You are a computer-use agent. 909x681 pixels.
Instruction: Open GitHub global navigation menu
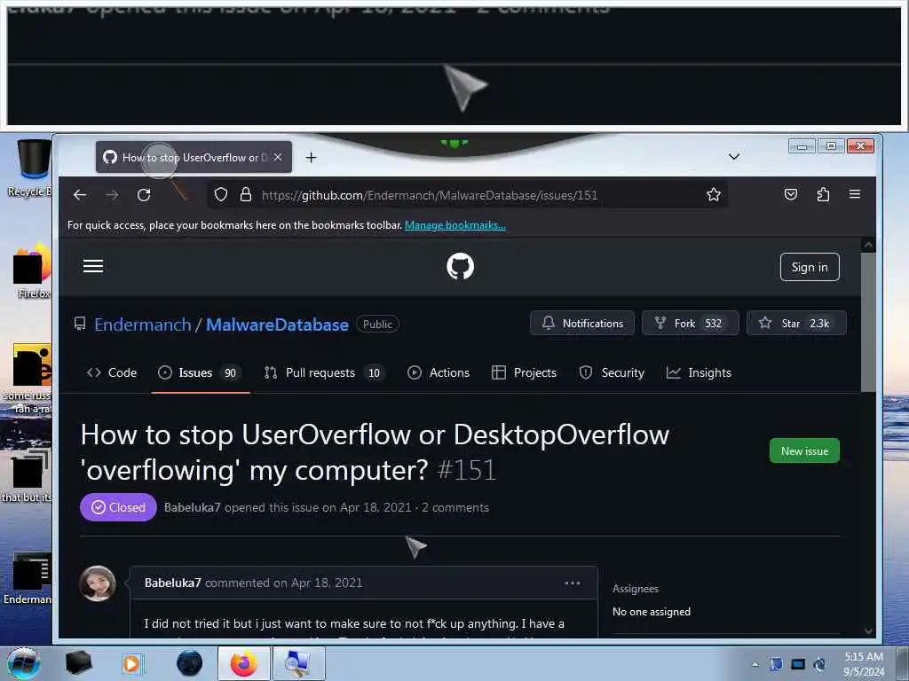point(93,266)
